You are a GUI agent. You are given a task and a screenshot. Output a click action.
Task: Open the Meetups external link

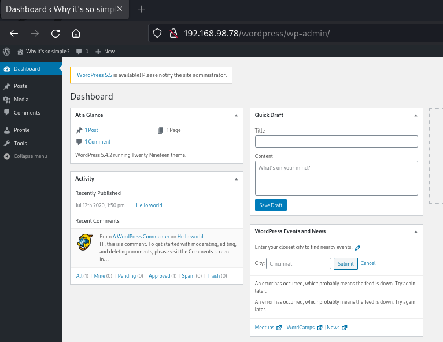click(x=268, y=328)
